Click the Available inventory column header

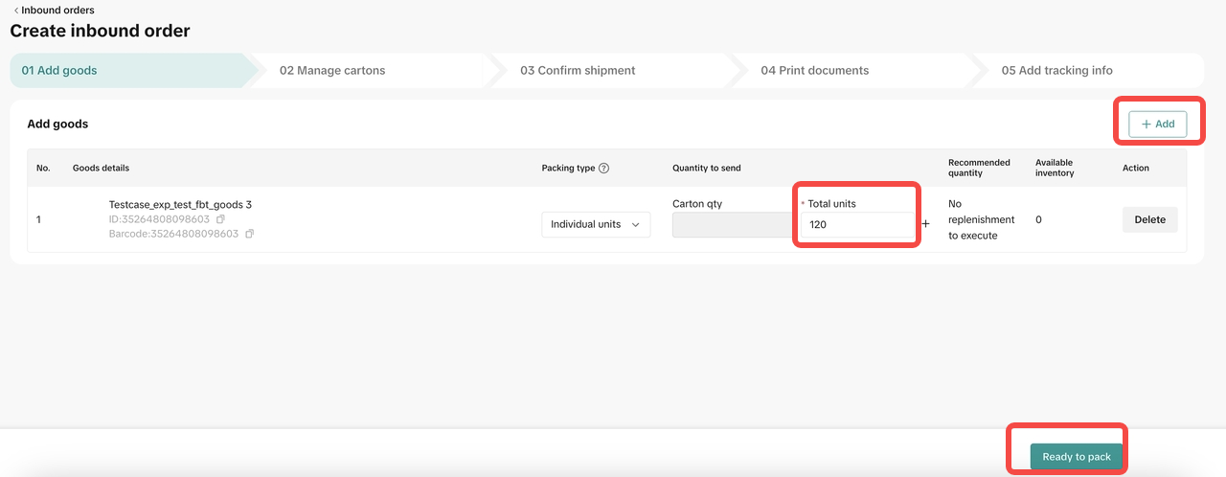[x=1054, y=168]
